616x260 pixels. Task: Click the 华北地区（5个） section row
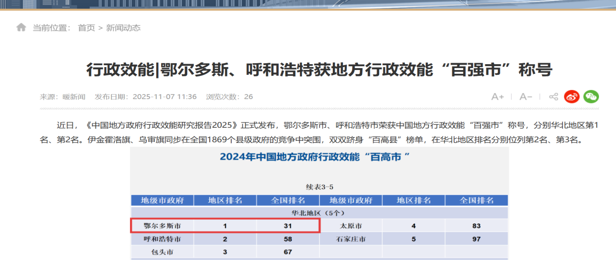point(319,213)
